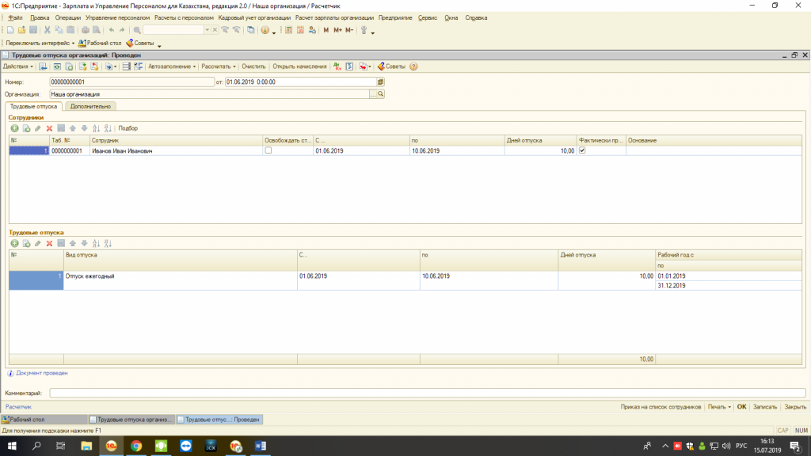Click magnifier icon beside Организация field
This screenshot has height=456, width=811.
coord(380,93)
